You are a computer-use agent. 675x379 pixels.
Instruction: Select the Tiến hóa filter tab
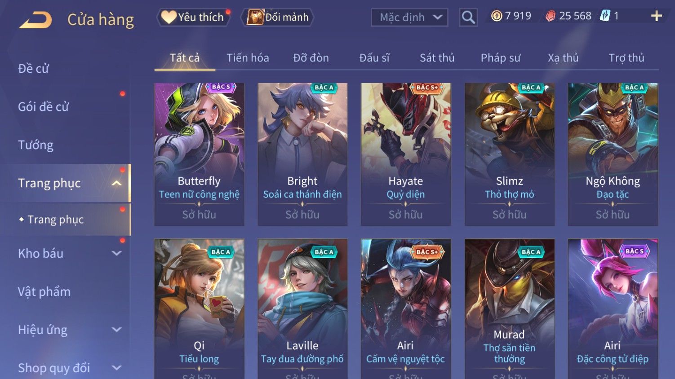248,58
